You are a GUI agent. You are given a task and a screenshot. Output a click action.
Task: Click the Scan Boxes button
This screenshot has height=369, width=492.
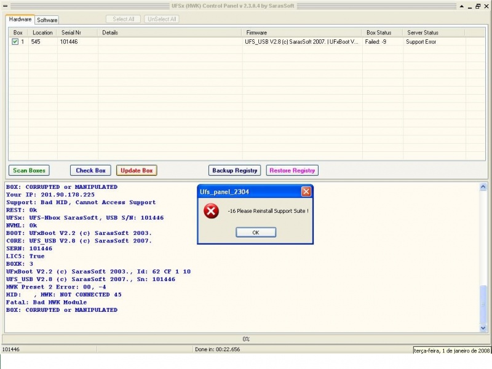tap(29, 170)
